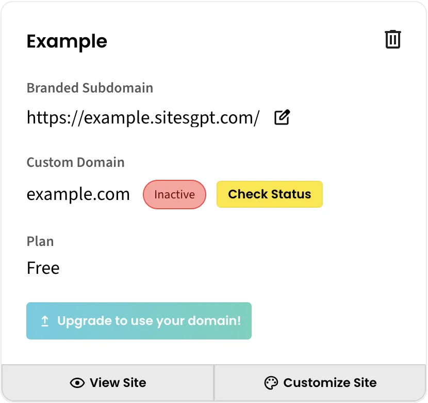Image resolution: width=428 pixels, height=403 pixels.
Task: Click the Customize Site label text
Action: point(330,383)
